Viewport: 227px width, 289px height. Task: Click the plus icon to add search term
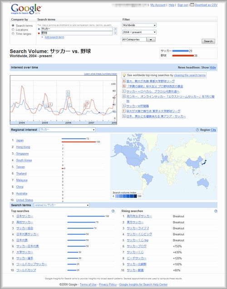42,37
